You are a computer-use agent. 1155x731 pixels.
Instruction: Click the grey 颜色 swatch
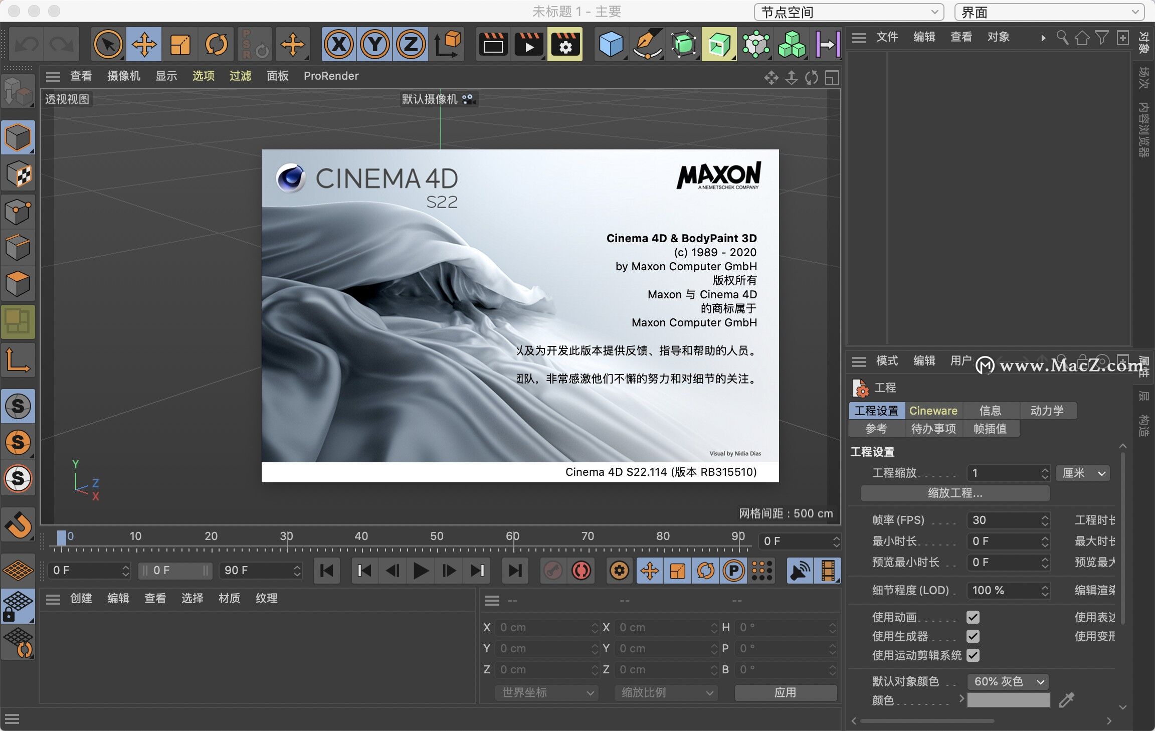point(1008,700)
